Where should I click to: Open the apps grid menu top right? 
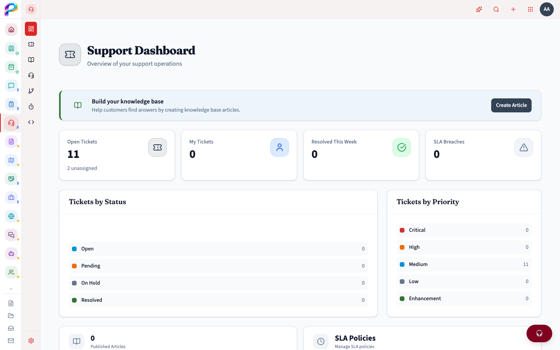[x=530, y=9]
